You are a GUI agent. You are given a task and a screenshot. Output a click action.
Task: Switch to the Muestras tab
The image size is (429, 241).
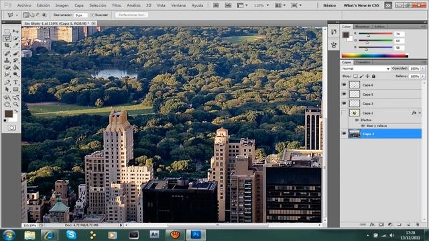tap(362, 27)
